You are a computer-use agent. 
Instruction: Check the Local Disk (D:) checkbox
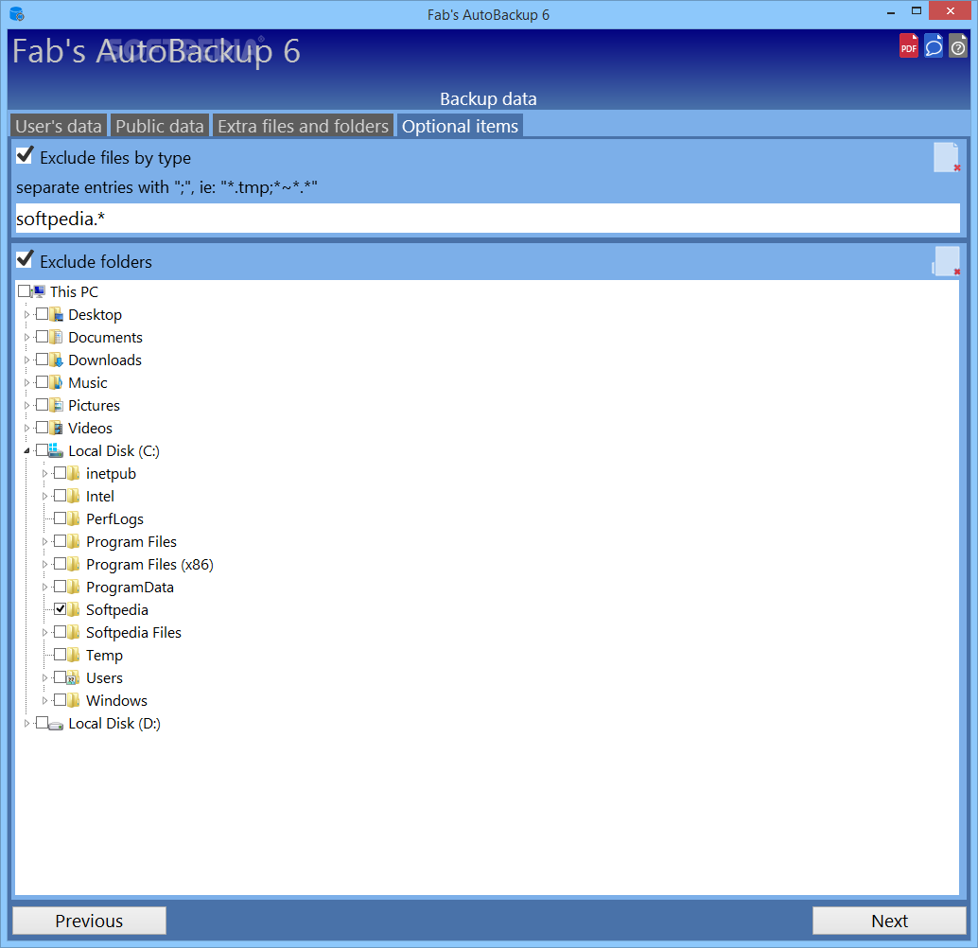[42, 722]
